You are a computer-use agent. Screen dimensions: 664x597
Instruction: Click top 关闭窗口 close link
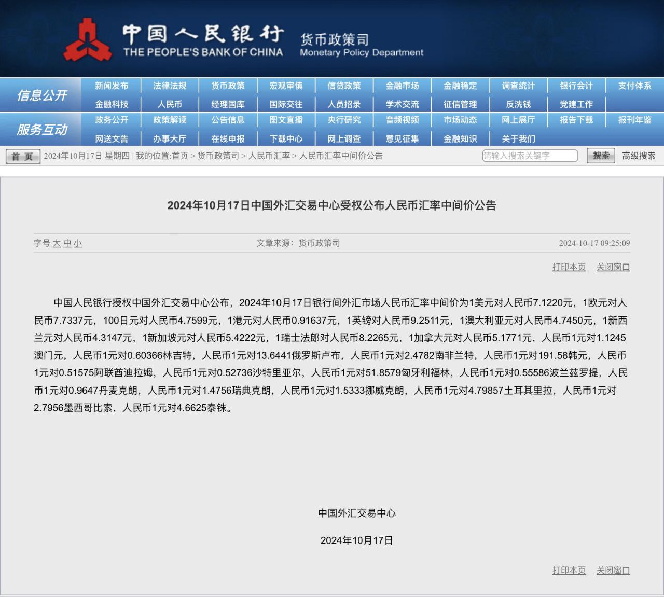(x=613, y=267)
